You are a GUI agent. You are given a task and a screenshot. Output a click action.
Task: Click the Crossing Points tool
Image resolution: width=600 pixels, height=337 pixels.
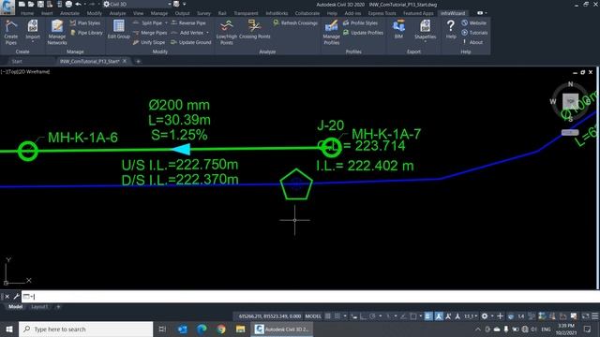tap(254, 30)
